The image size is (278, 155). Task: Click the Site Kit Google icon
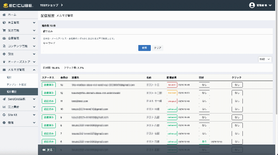pos(4,115)
